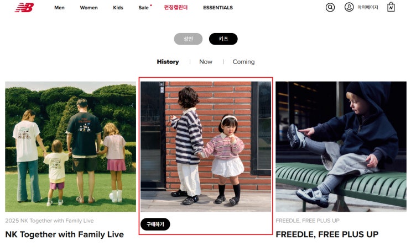
Task: Click the 구매하기 button
Action: (155, 224)
